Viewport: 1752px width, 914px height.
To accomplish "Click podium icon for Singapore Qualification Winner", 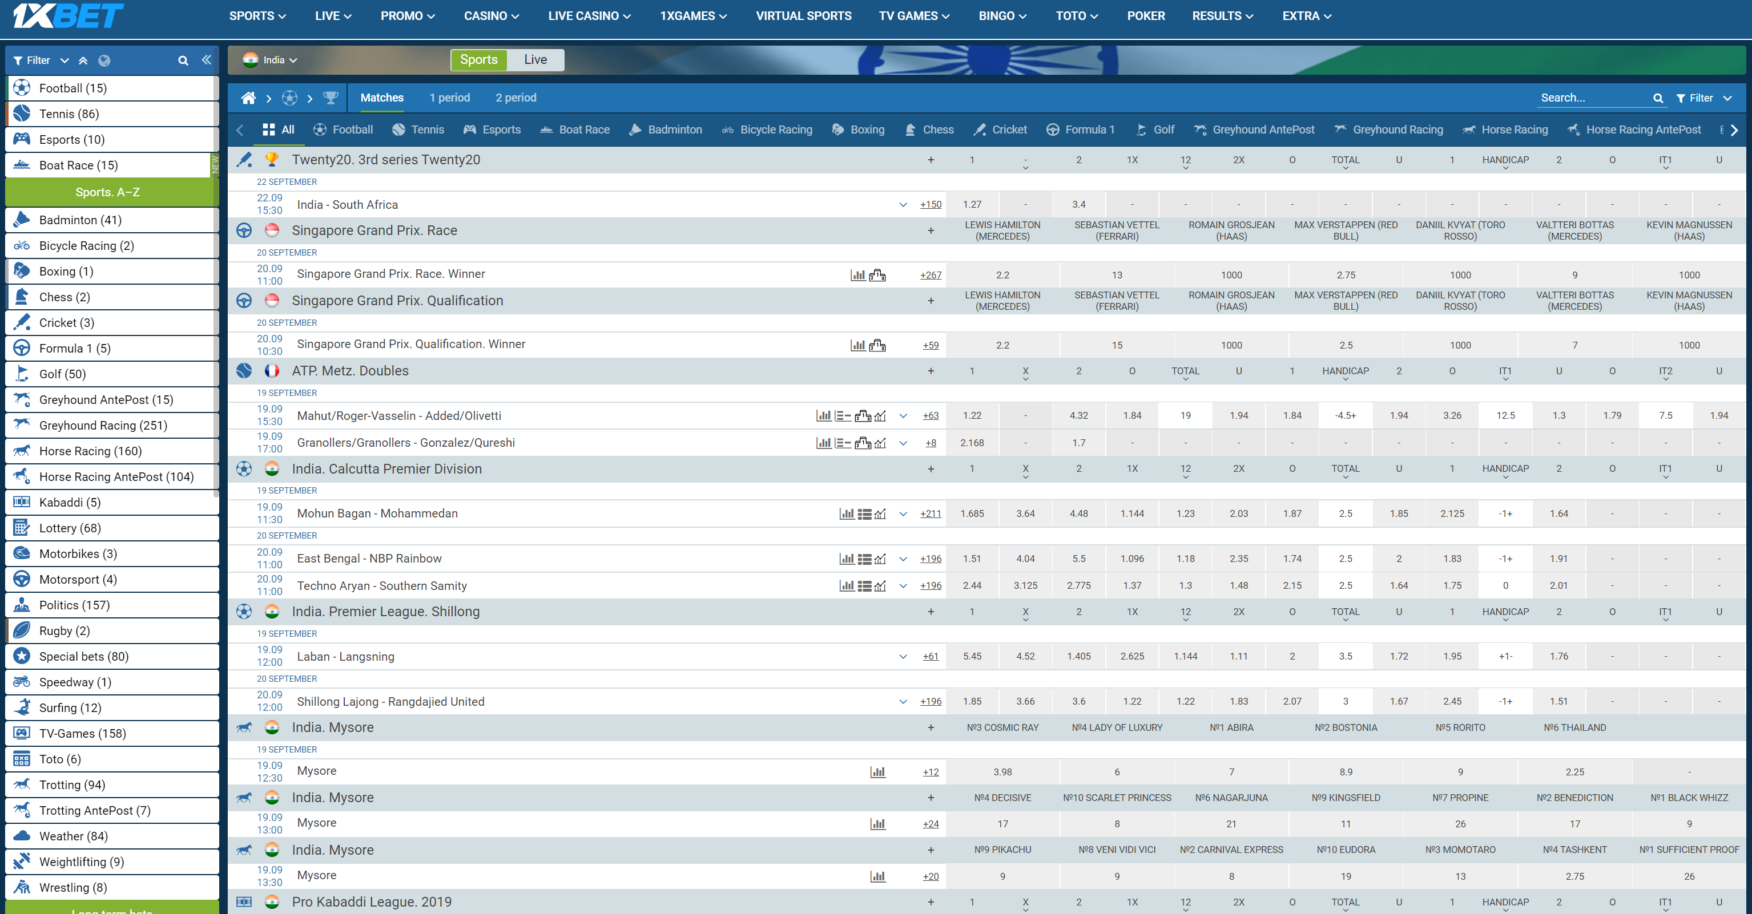I will [877, 345].
